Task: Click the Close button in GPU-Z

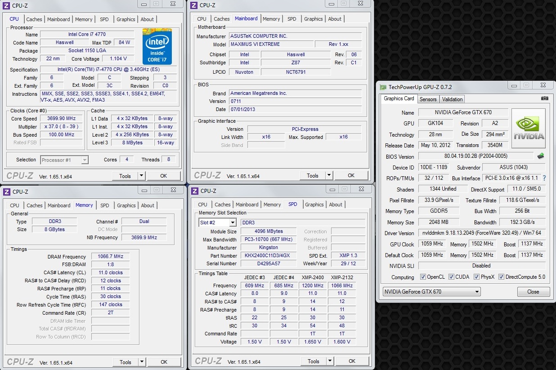Action: pyautogui.click(x=533, y=292)
